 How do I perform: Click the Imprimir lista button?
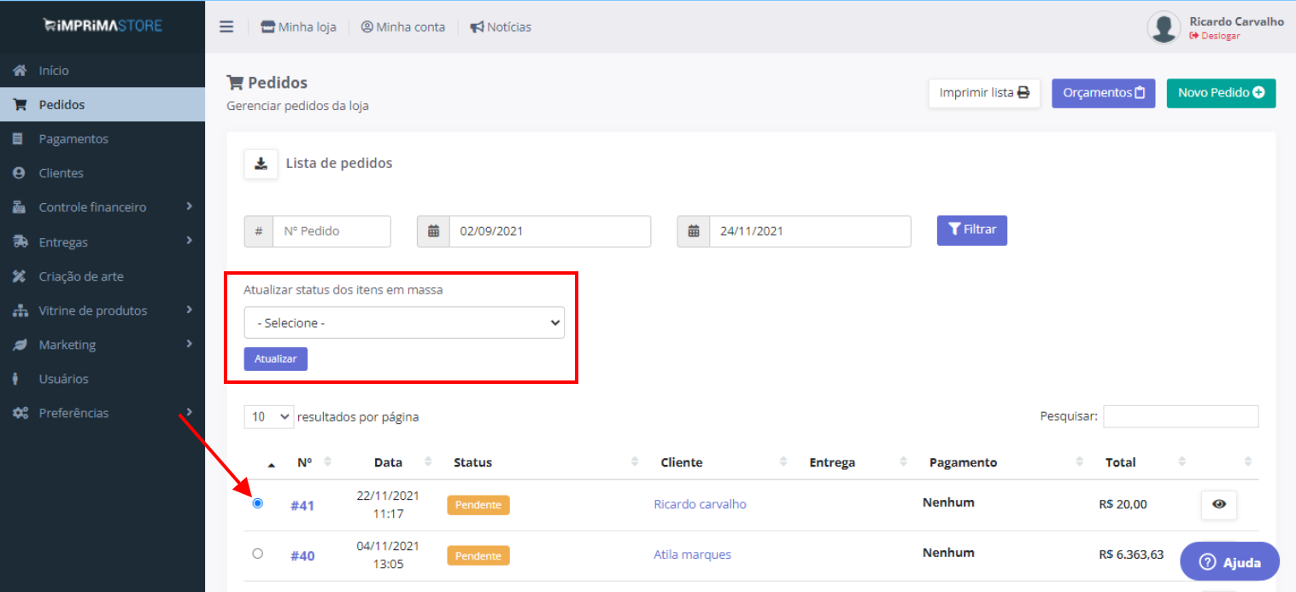tap(984, 93)
